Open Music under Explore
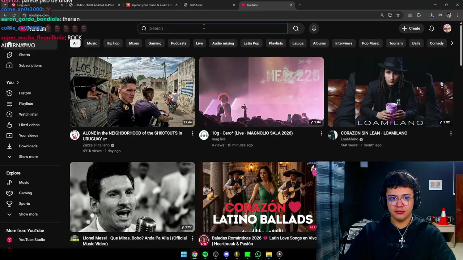Screen dimensions: 463x260 click(x=30, y=182)
